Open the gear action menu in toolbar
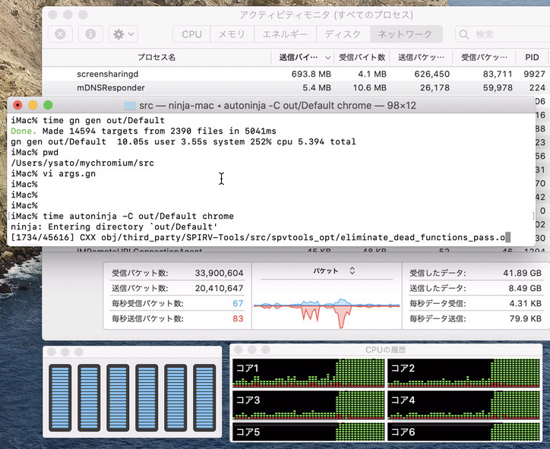Viewport: 550px width, 449px height. pyautogui.click(x=123, y=34)
